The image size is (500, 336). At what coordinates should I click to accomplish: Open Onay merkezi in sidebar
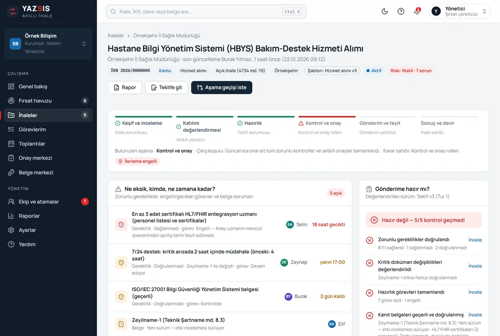click(x=48, y=158)
